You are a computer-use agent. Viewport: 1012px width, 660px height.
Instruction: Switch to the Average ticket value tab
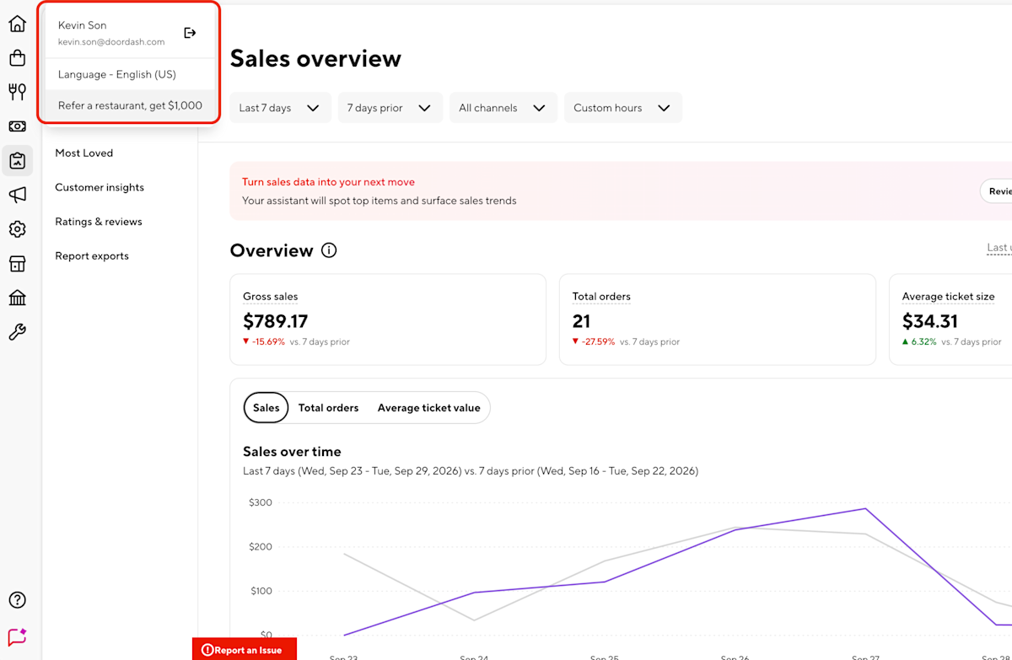coord(428,408)
